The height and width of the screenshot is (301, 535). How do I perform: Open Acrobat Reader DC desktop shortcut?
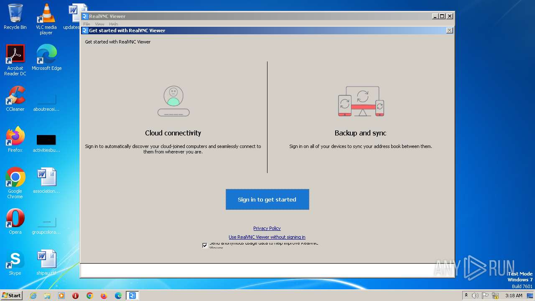15,60
